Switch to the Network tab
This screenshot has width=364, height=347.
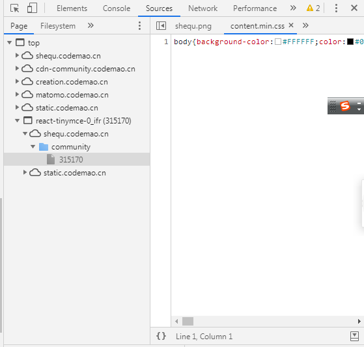click(203, 8)
